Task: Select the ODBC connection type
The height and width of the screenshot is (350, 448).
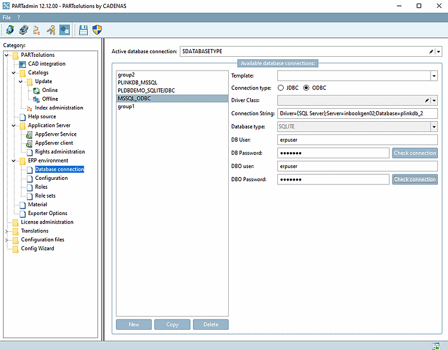Action: point(306,88)
